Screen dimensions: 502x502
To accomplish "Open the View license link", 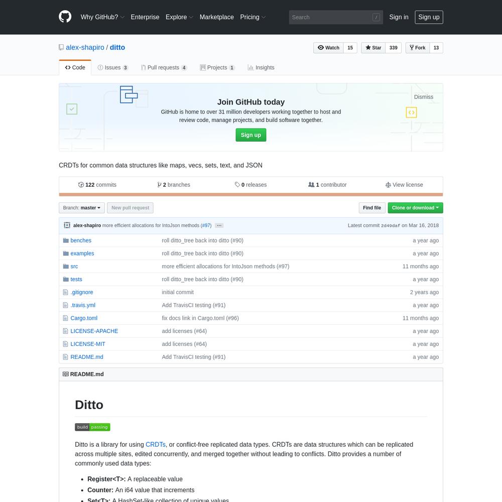I will point(404,185).
